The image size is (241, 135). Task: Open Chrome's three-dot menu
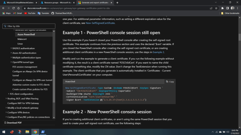point(238,8)
